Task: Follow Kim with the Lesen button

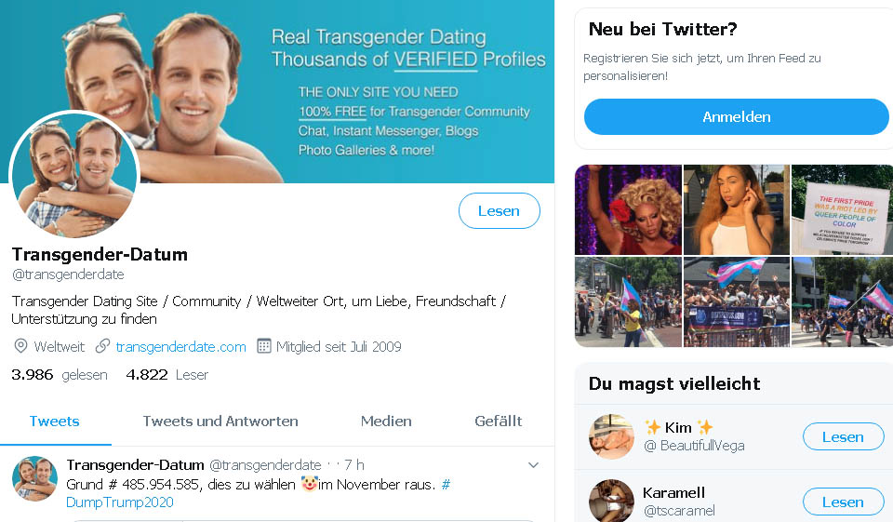Action: [842, 436]
